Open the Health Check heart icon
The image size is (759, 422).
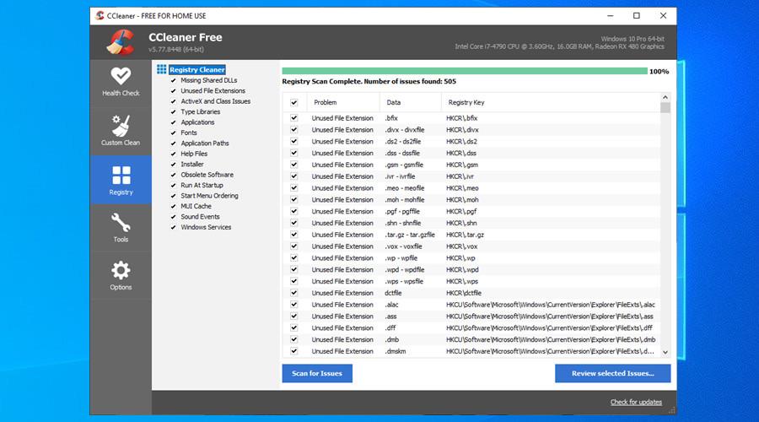coord(121,76)
